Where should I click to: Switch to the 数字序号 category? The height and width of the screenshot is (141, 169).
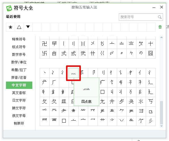point(19,54)
